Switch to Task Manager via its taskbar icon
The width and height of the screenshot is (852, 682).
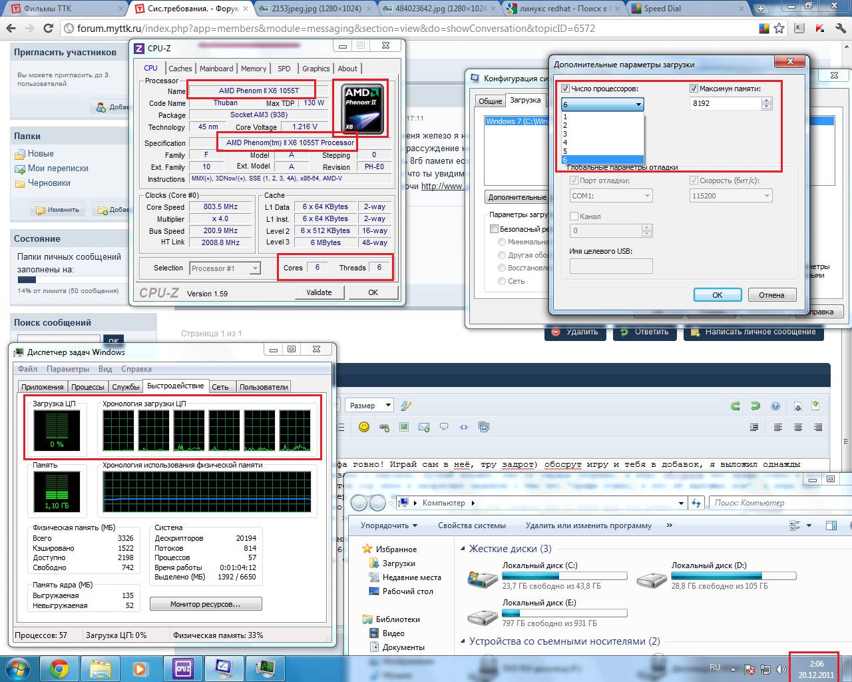click(x=265, y=669)
